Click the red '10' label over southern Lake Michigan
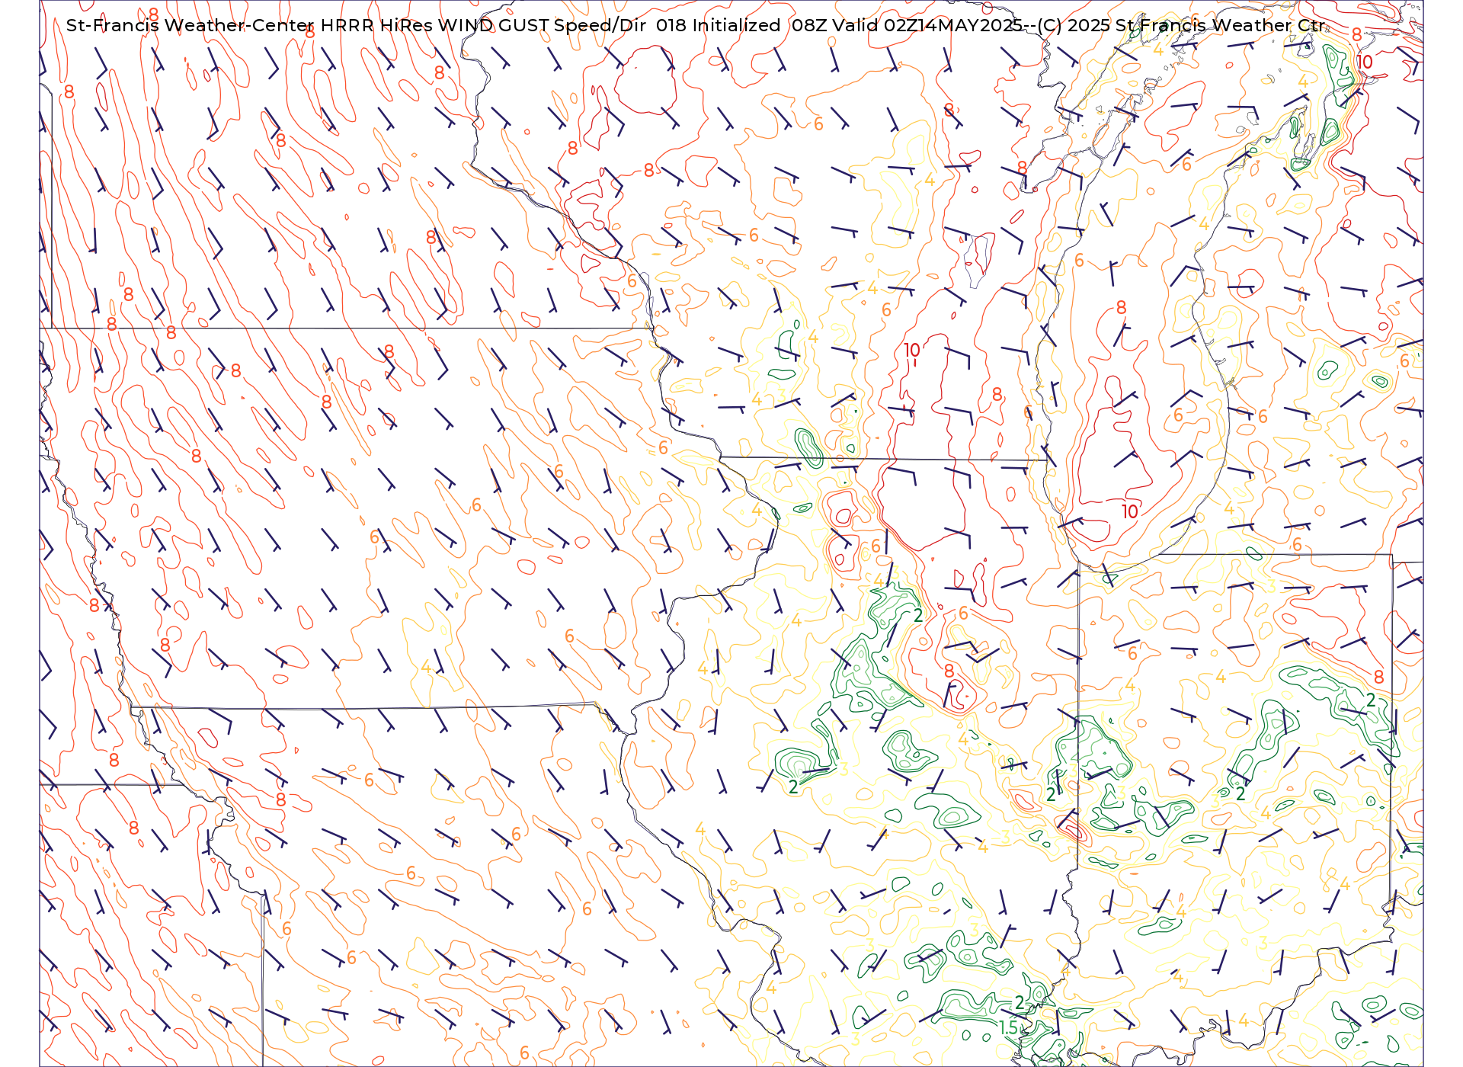The height and width of the screenshot is (1067, 1463). [1129, 512]
